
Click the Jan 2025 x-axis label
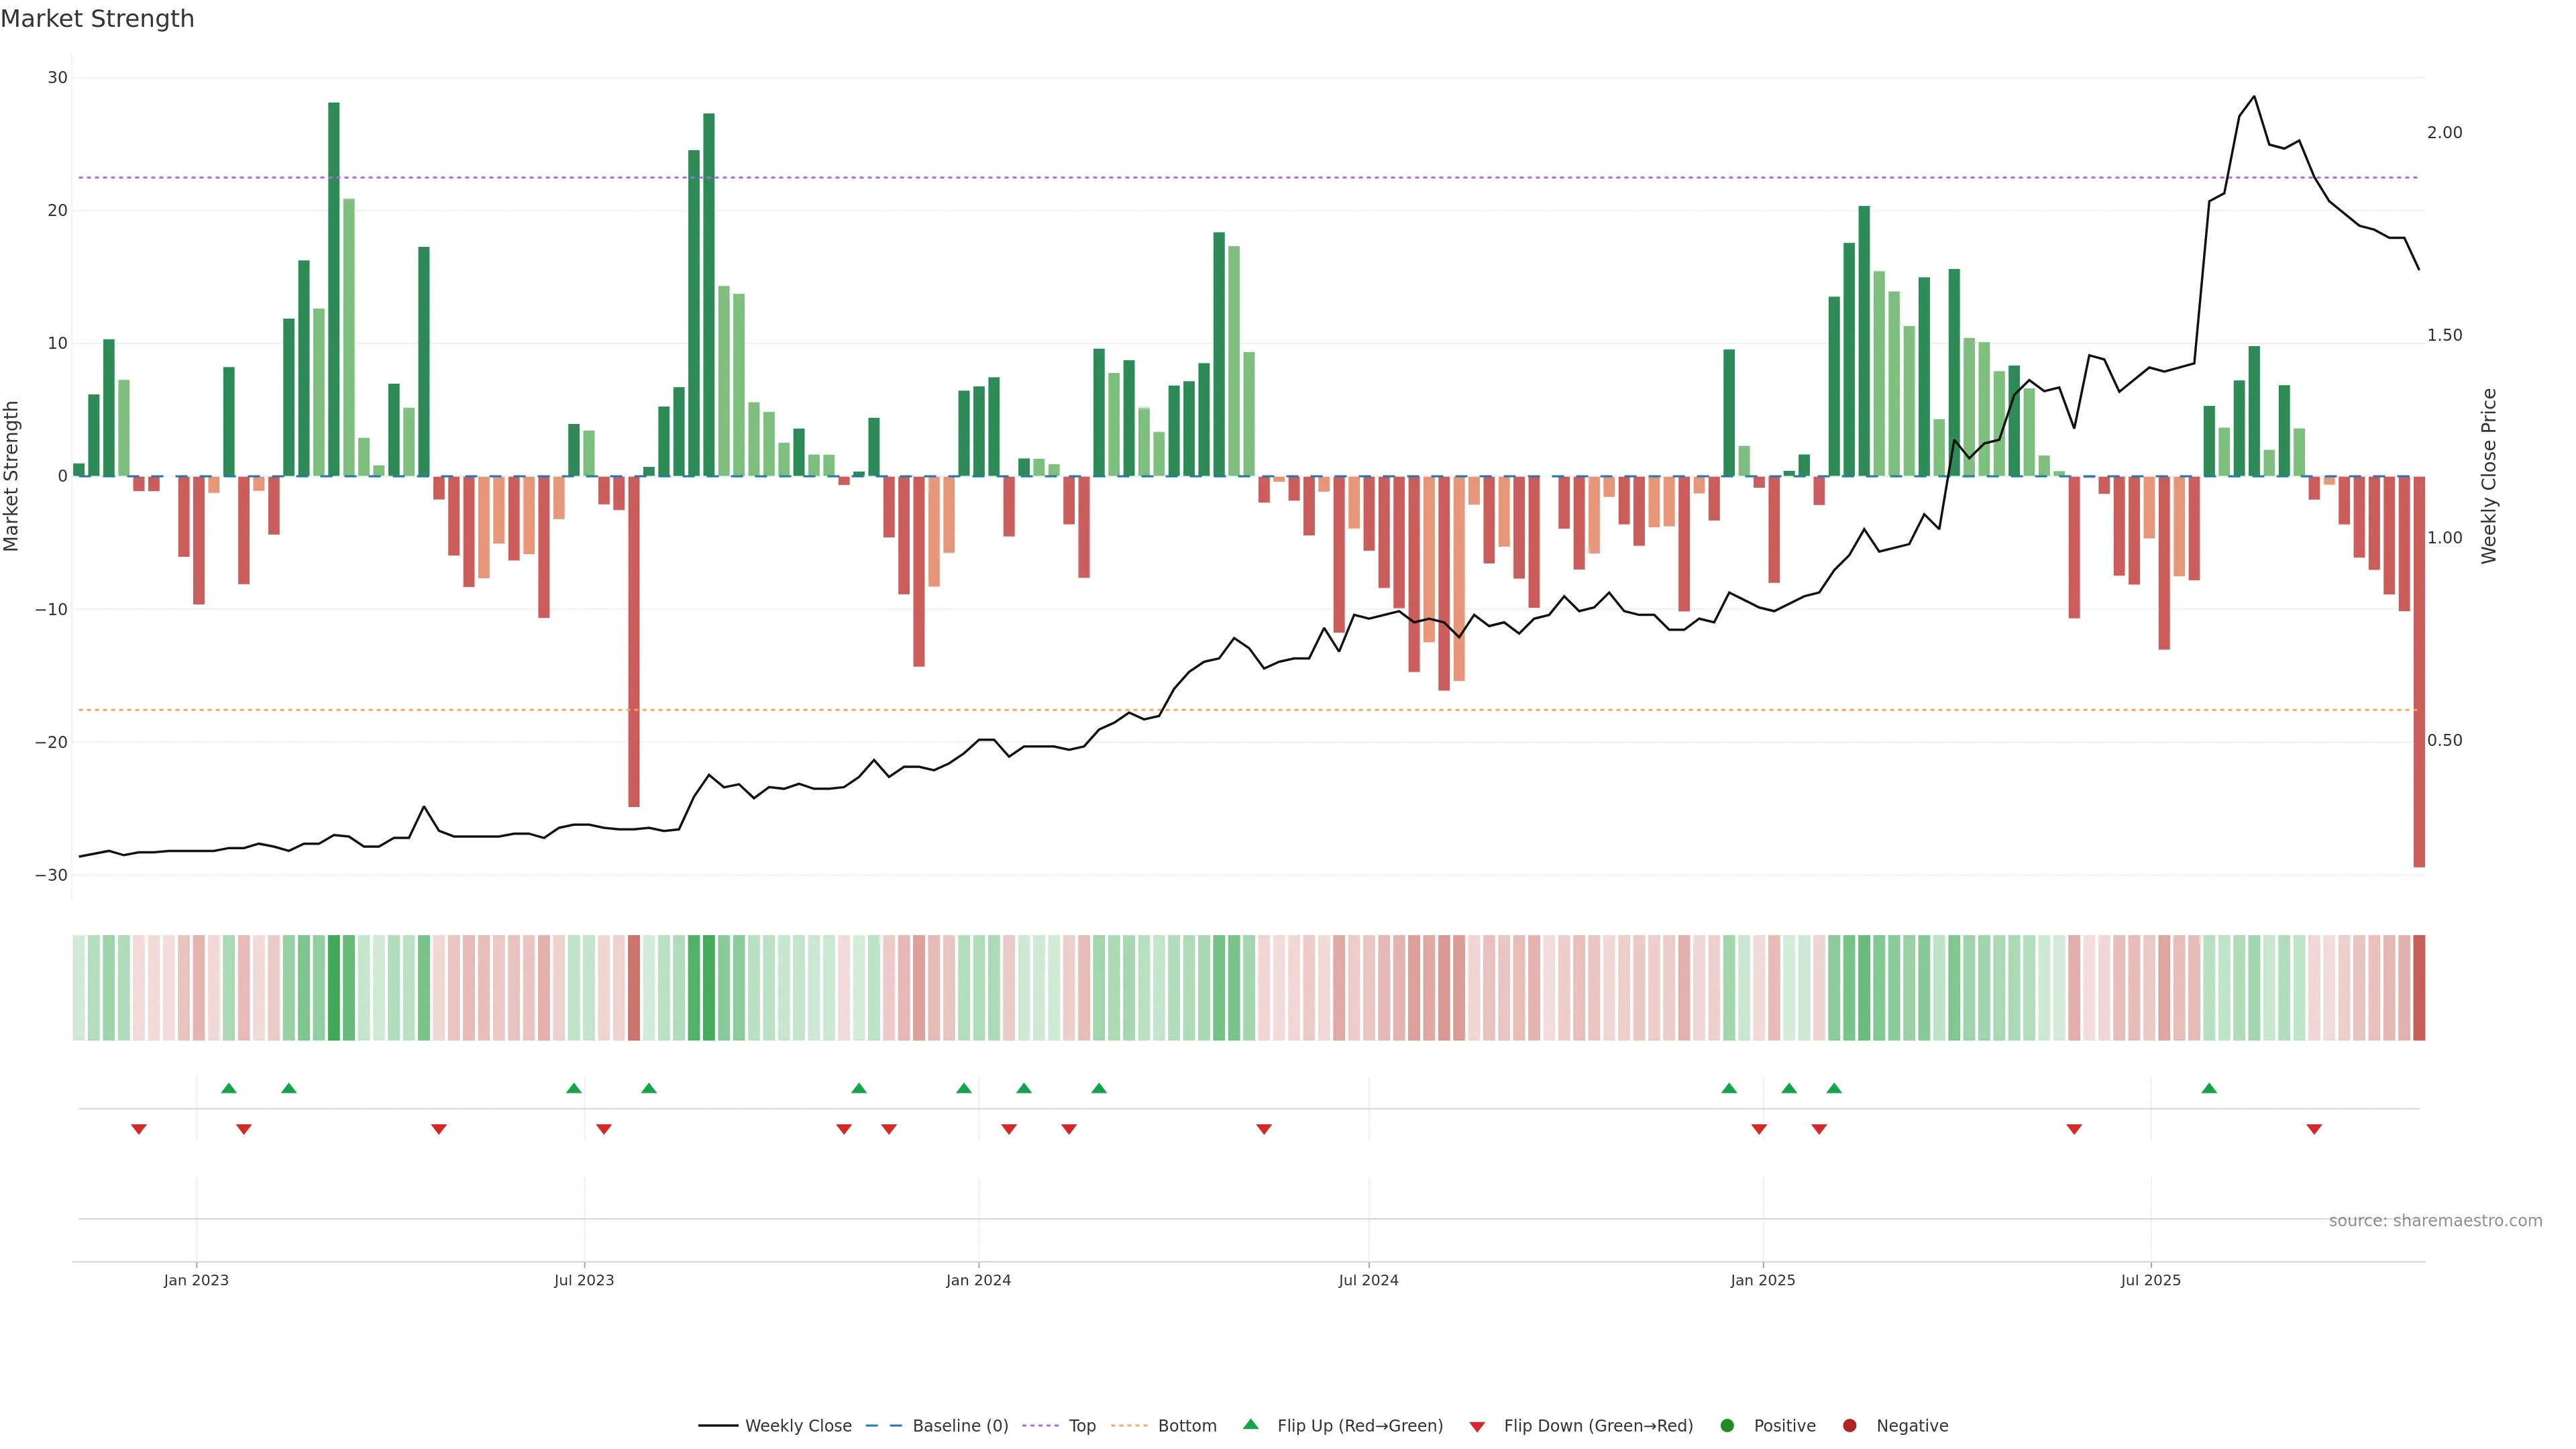pyautogui.click(x=1763, y=1280)
